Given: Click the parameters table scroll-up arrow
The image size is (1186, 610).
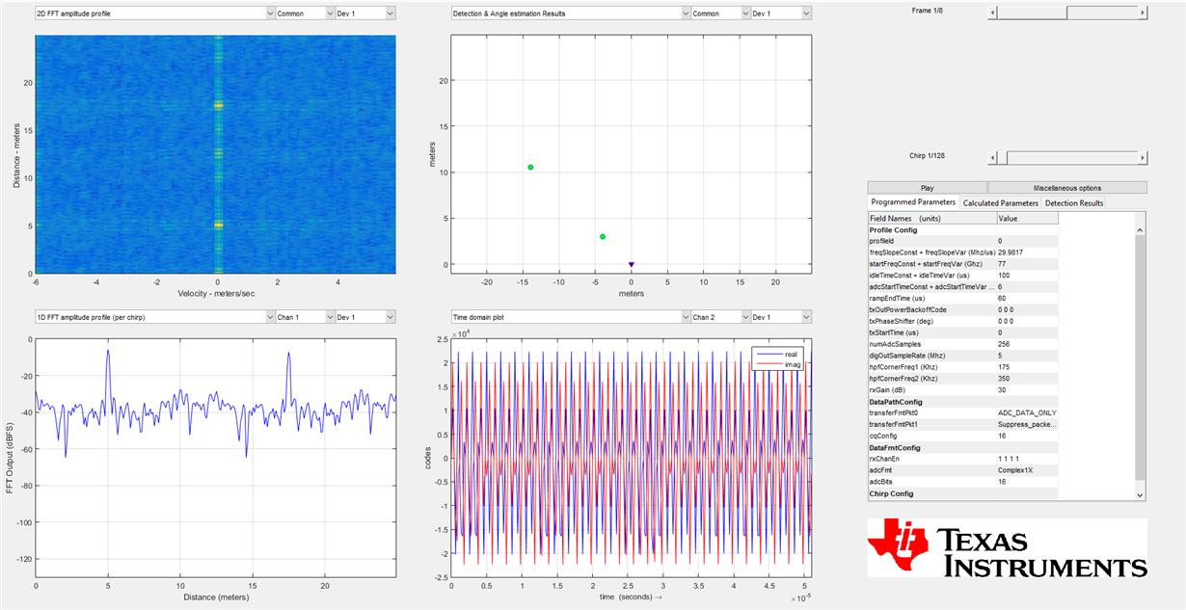Looking at the screenshot, I should click(x=1140, y=230).
